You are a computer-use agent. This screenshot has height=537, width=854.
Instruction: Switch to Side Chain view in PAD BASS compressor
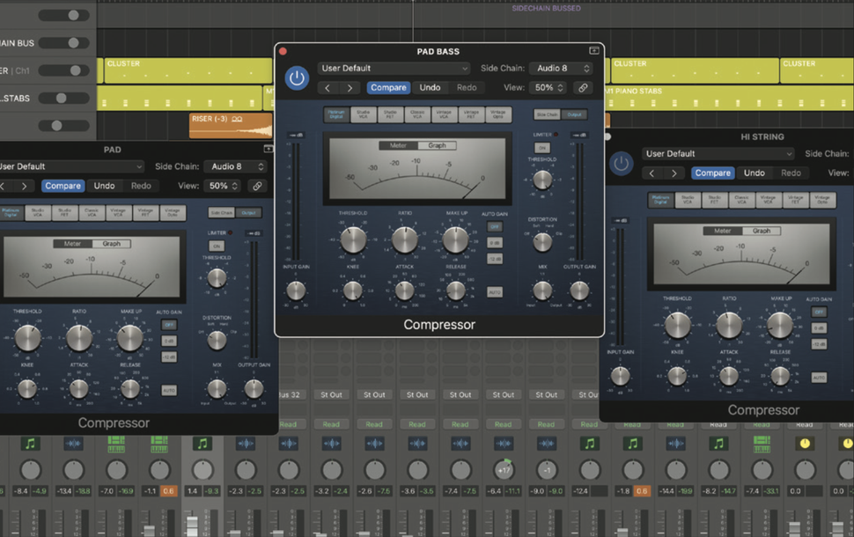tap(547, 114)
